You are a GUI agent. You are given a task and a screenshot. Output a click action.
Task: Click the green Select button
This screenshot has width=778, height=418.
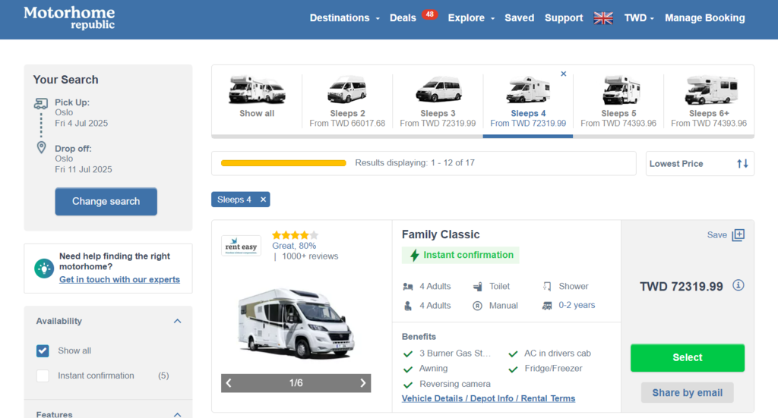click(687, 357)
